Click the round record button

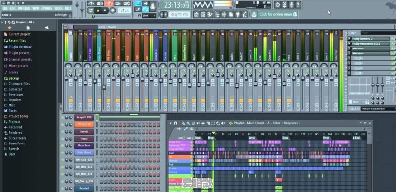113,10
